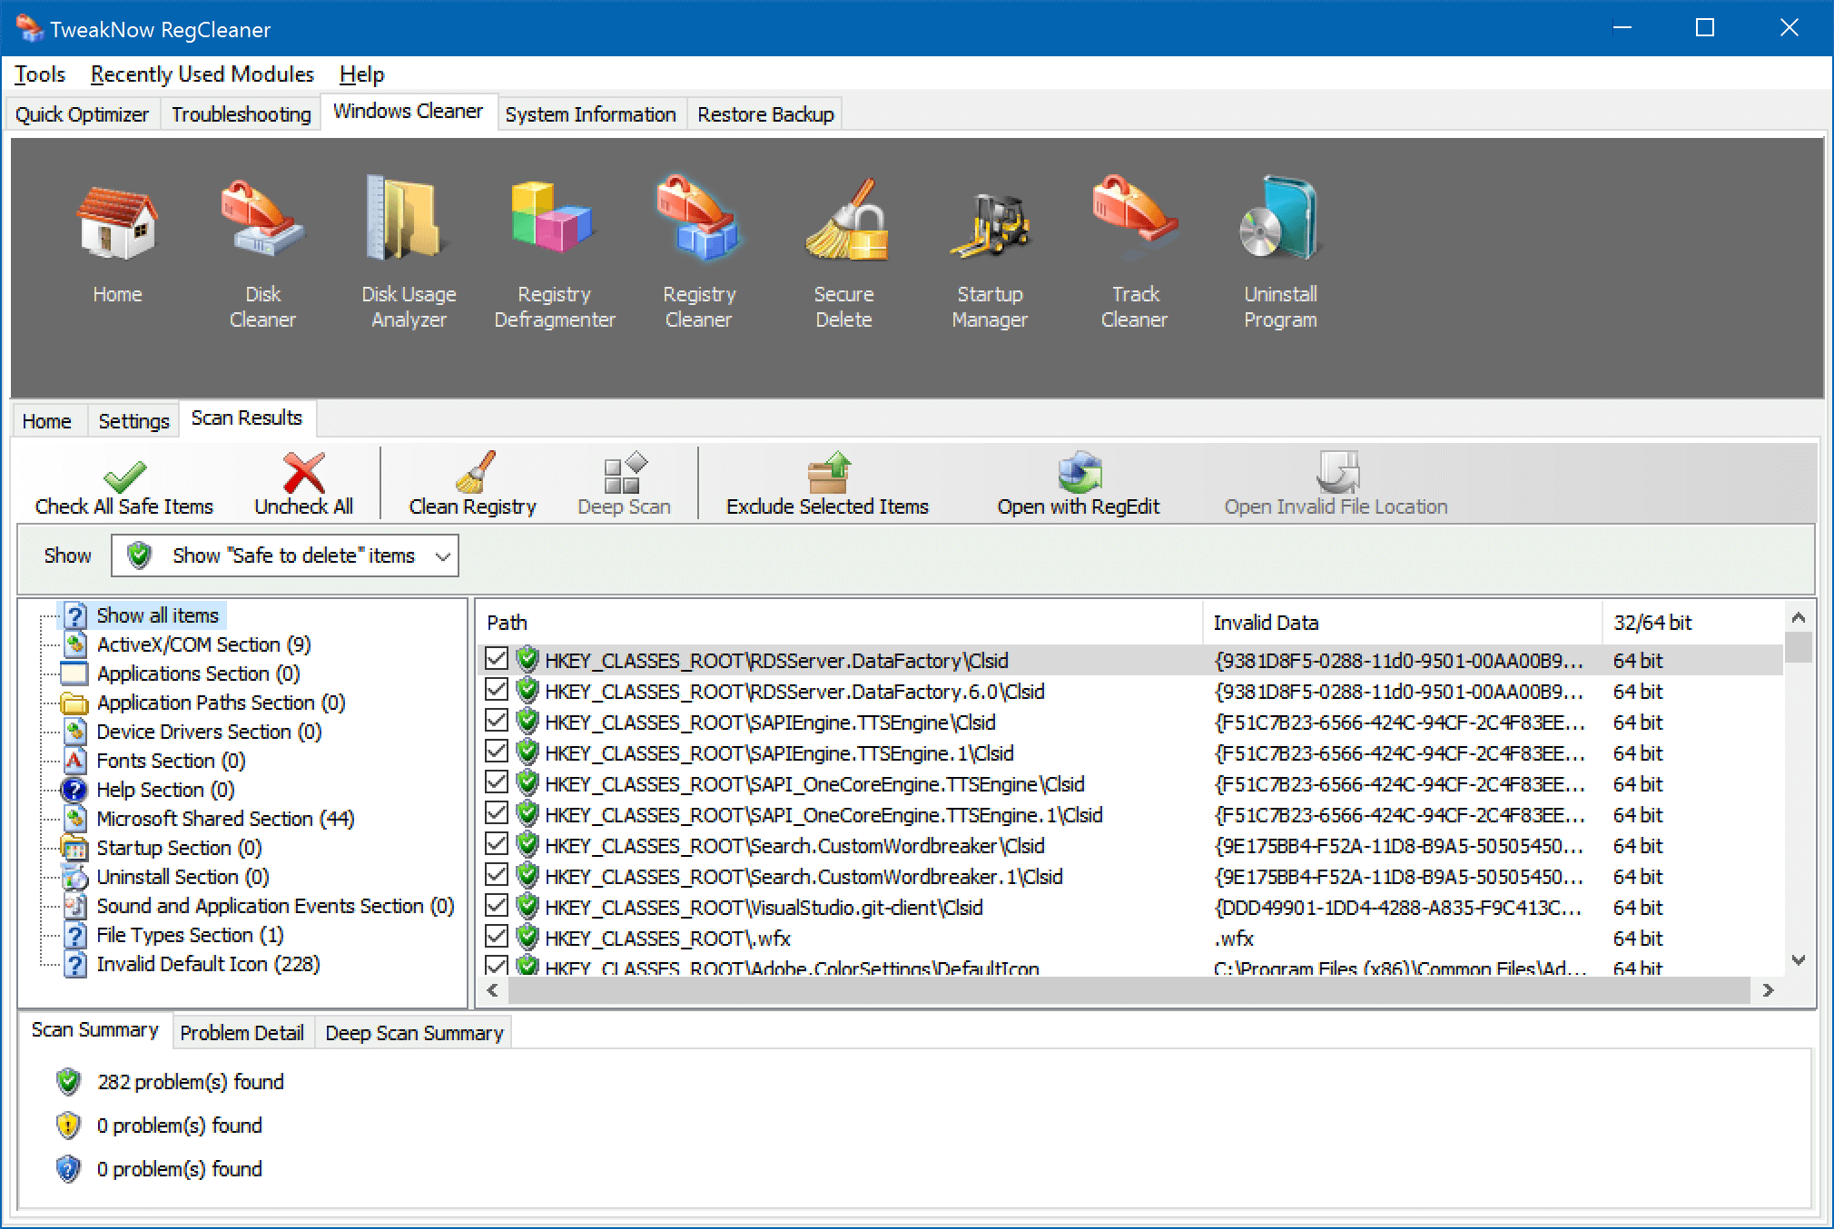Viewport: 1834px width, 1229px height.
Task: Select Application Paths Section (0)
Action: [221, 703]
